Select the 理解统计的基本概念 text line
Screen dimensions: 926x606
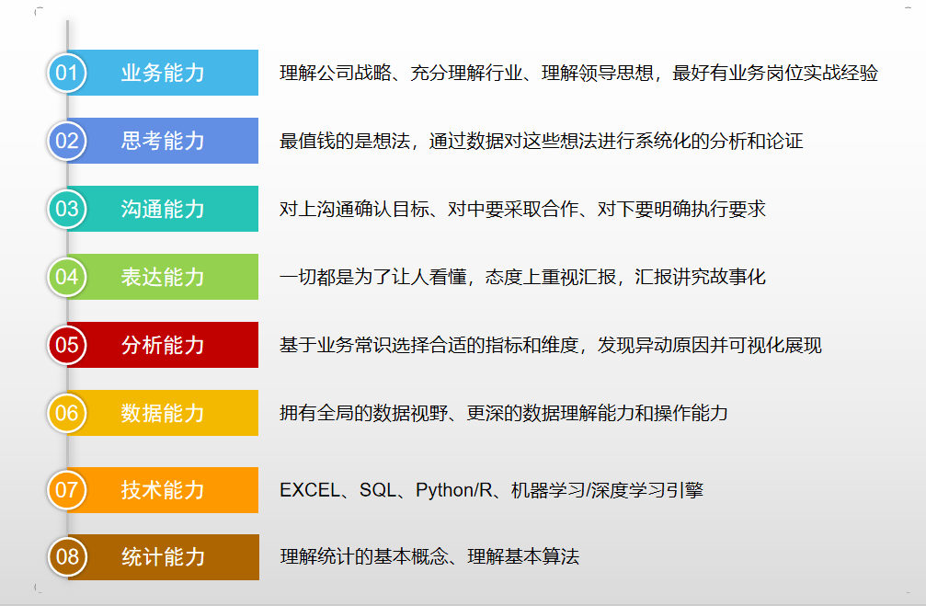(429, 557)
